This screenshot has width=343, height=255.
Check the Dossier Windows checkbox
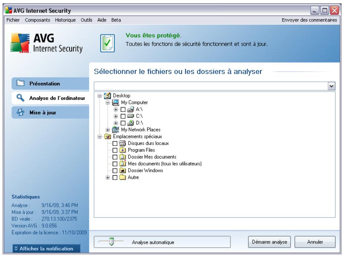[115, 170]
